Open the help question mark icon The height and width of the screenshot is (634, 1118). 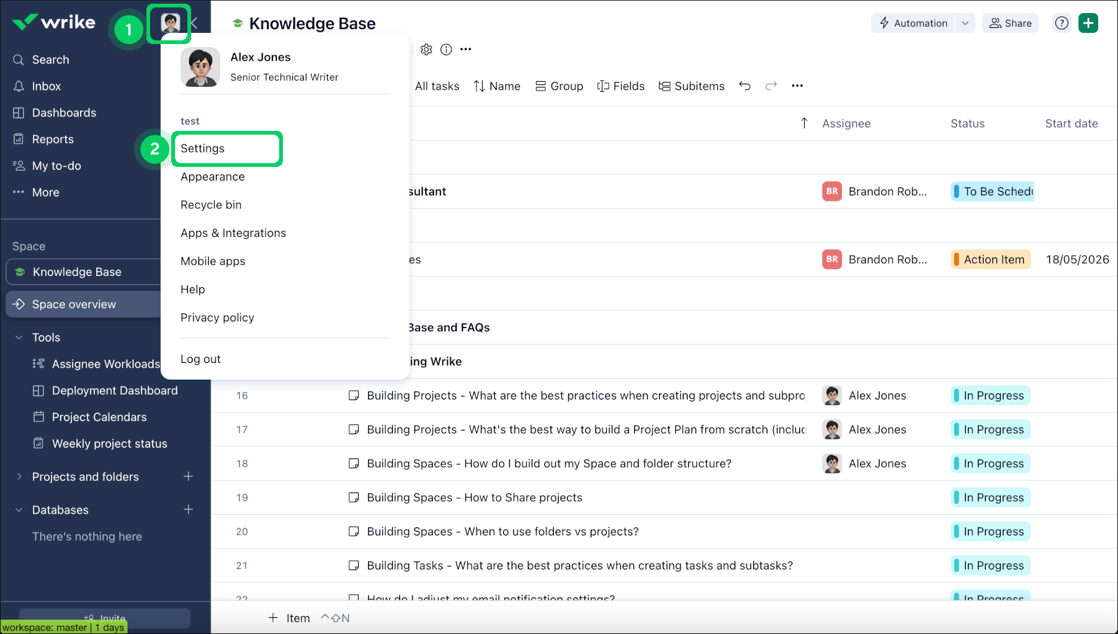click(1062, 23)
